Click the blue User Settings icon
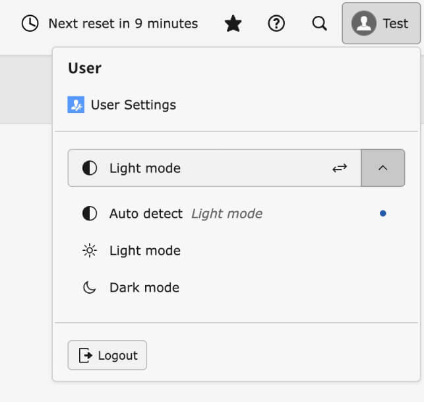The width and height of the screenshot is (424, 402). coord(76,105)
